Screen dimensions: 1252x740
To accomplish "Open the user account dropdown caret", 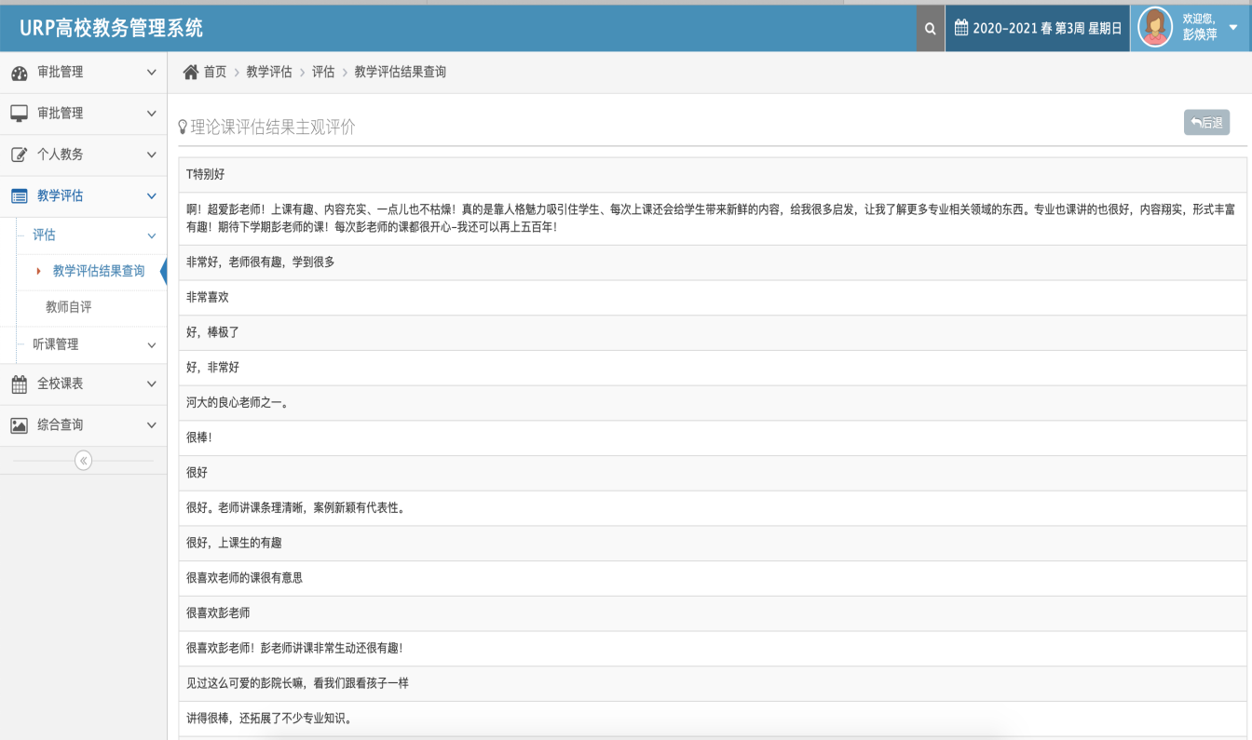I will [1233, 28].
